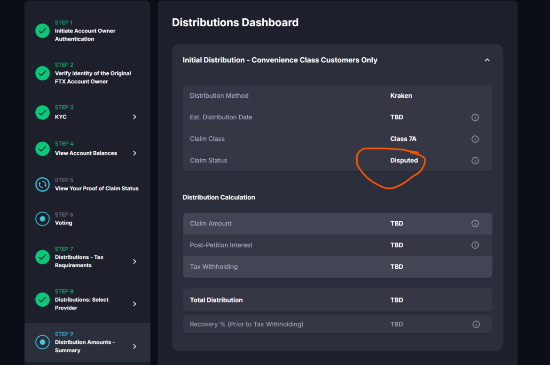Open Distributions - Tax Requirements step
The width and height of the screenshot is (550, 365).
click(79, 261)
